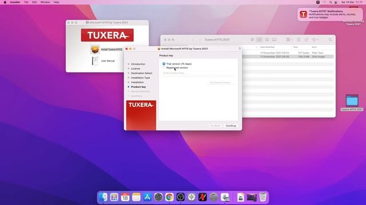Open OBS Studio from the Dock
This screenshot has width=366, height=205.
(181, 197)
